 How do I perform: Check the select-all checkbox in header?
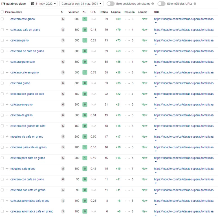[2, 12]
